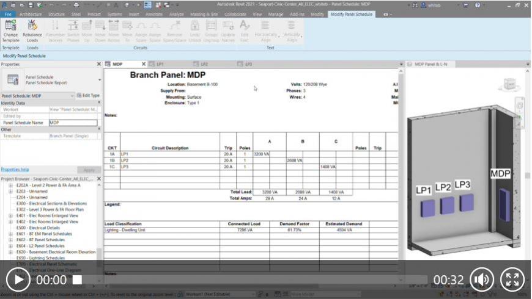532x299 pixels.
Task: Expand the E401 Elec Rooms Enlarged View node
Action: pyautogui.click(x=10, y=215)
